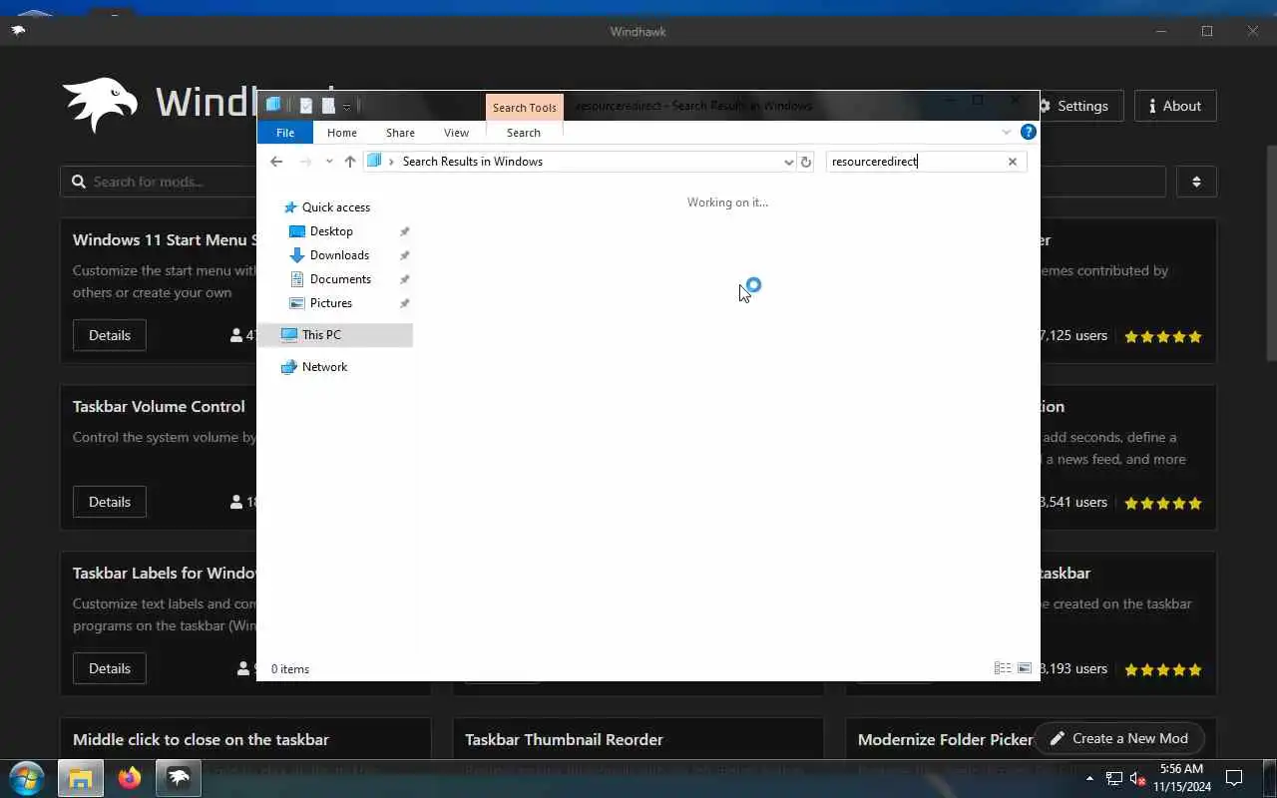This screenshot has width=1277, height=798.
Task: Open the Windhawk sort order dropdown
Action: click(x=1196, y=182)
